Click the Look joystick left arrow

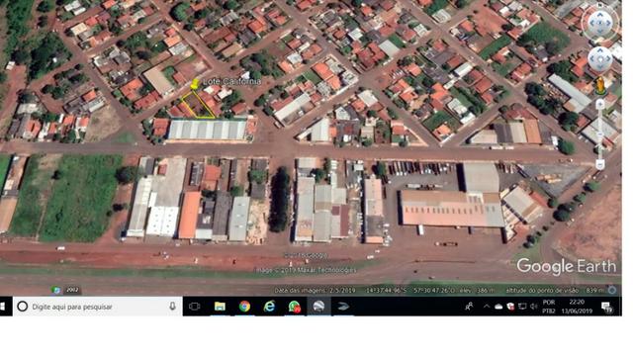[x=592, y=23]
